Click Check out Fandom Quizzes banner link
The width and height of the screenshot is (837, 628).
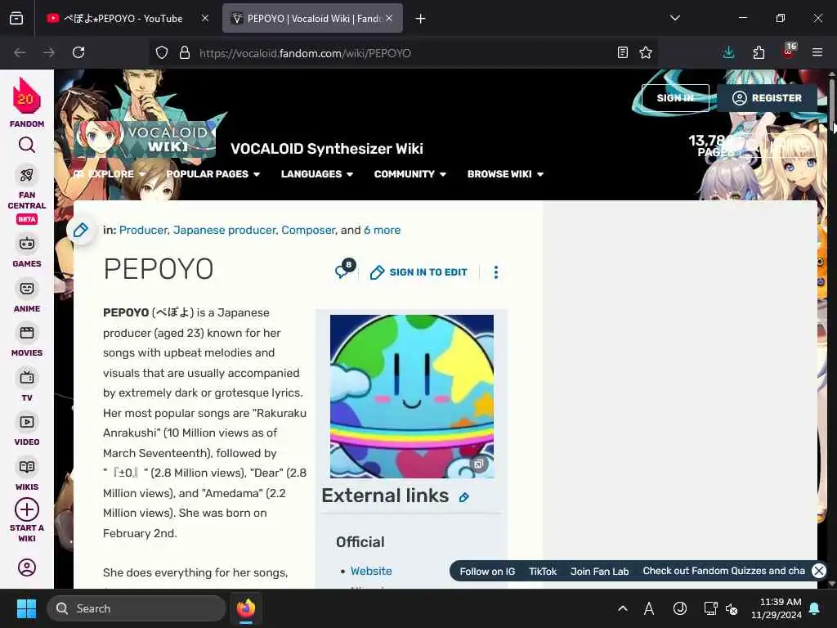coord(724,571)
